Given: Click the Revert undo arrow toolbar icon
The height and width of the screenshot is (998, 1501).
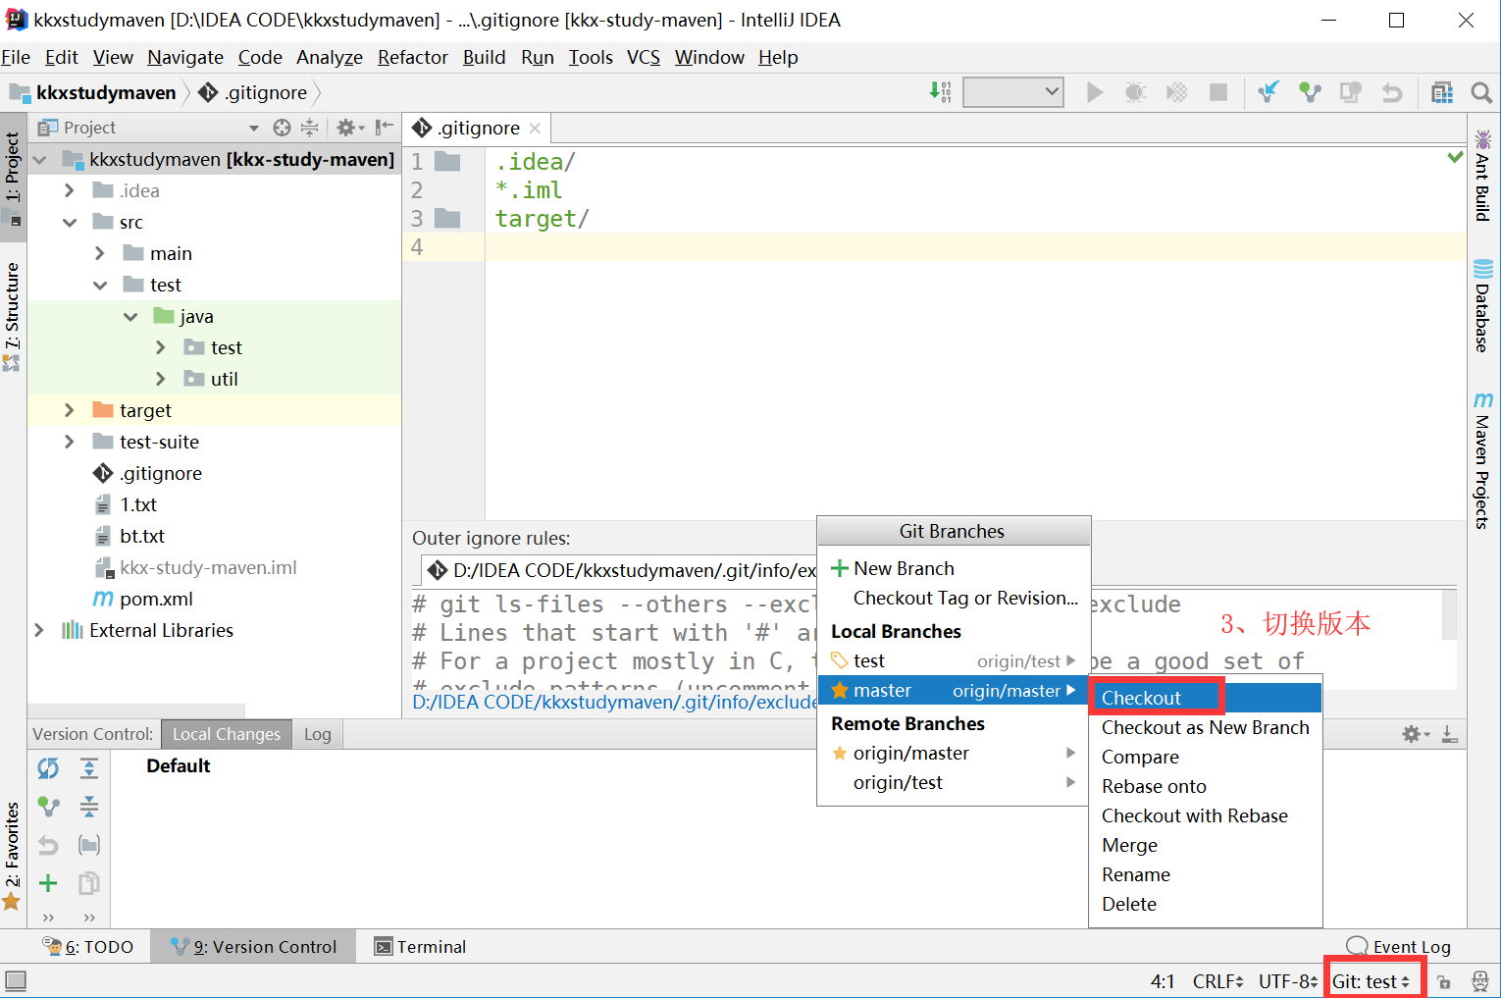Looking at the screenshot, I should [1392, 92].
